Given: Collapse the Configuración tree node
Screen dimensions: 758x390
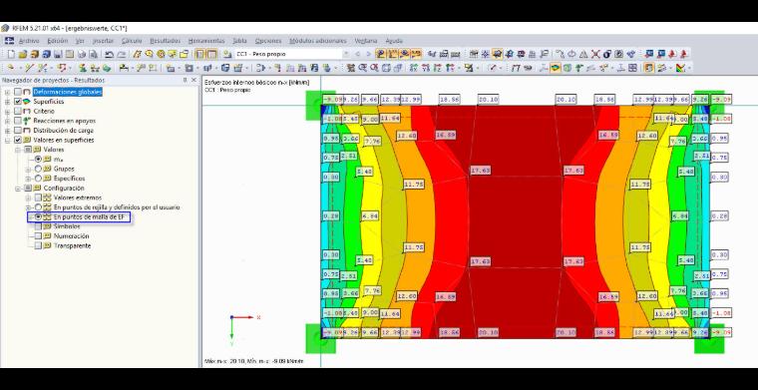Looking at the screenshot, I should pyautogui.click(x=18, y=188).
